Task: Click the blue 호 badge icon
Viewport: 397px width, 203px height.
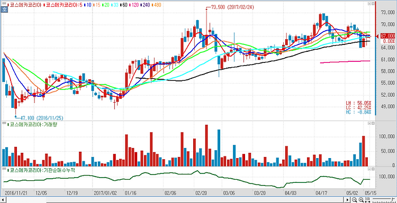Action: [x=5, y=10]
